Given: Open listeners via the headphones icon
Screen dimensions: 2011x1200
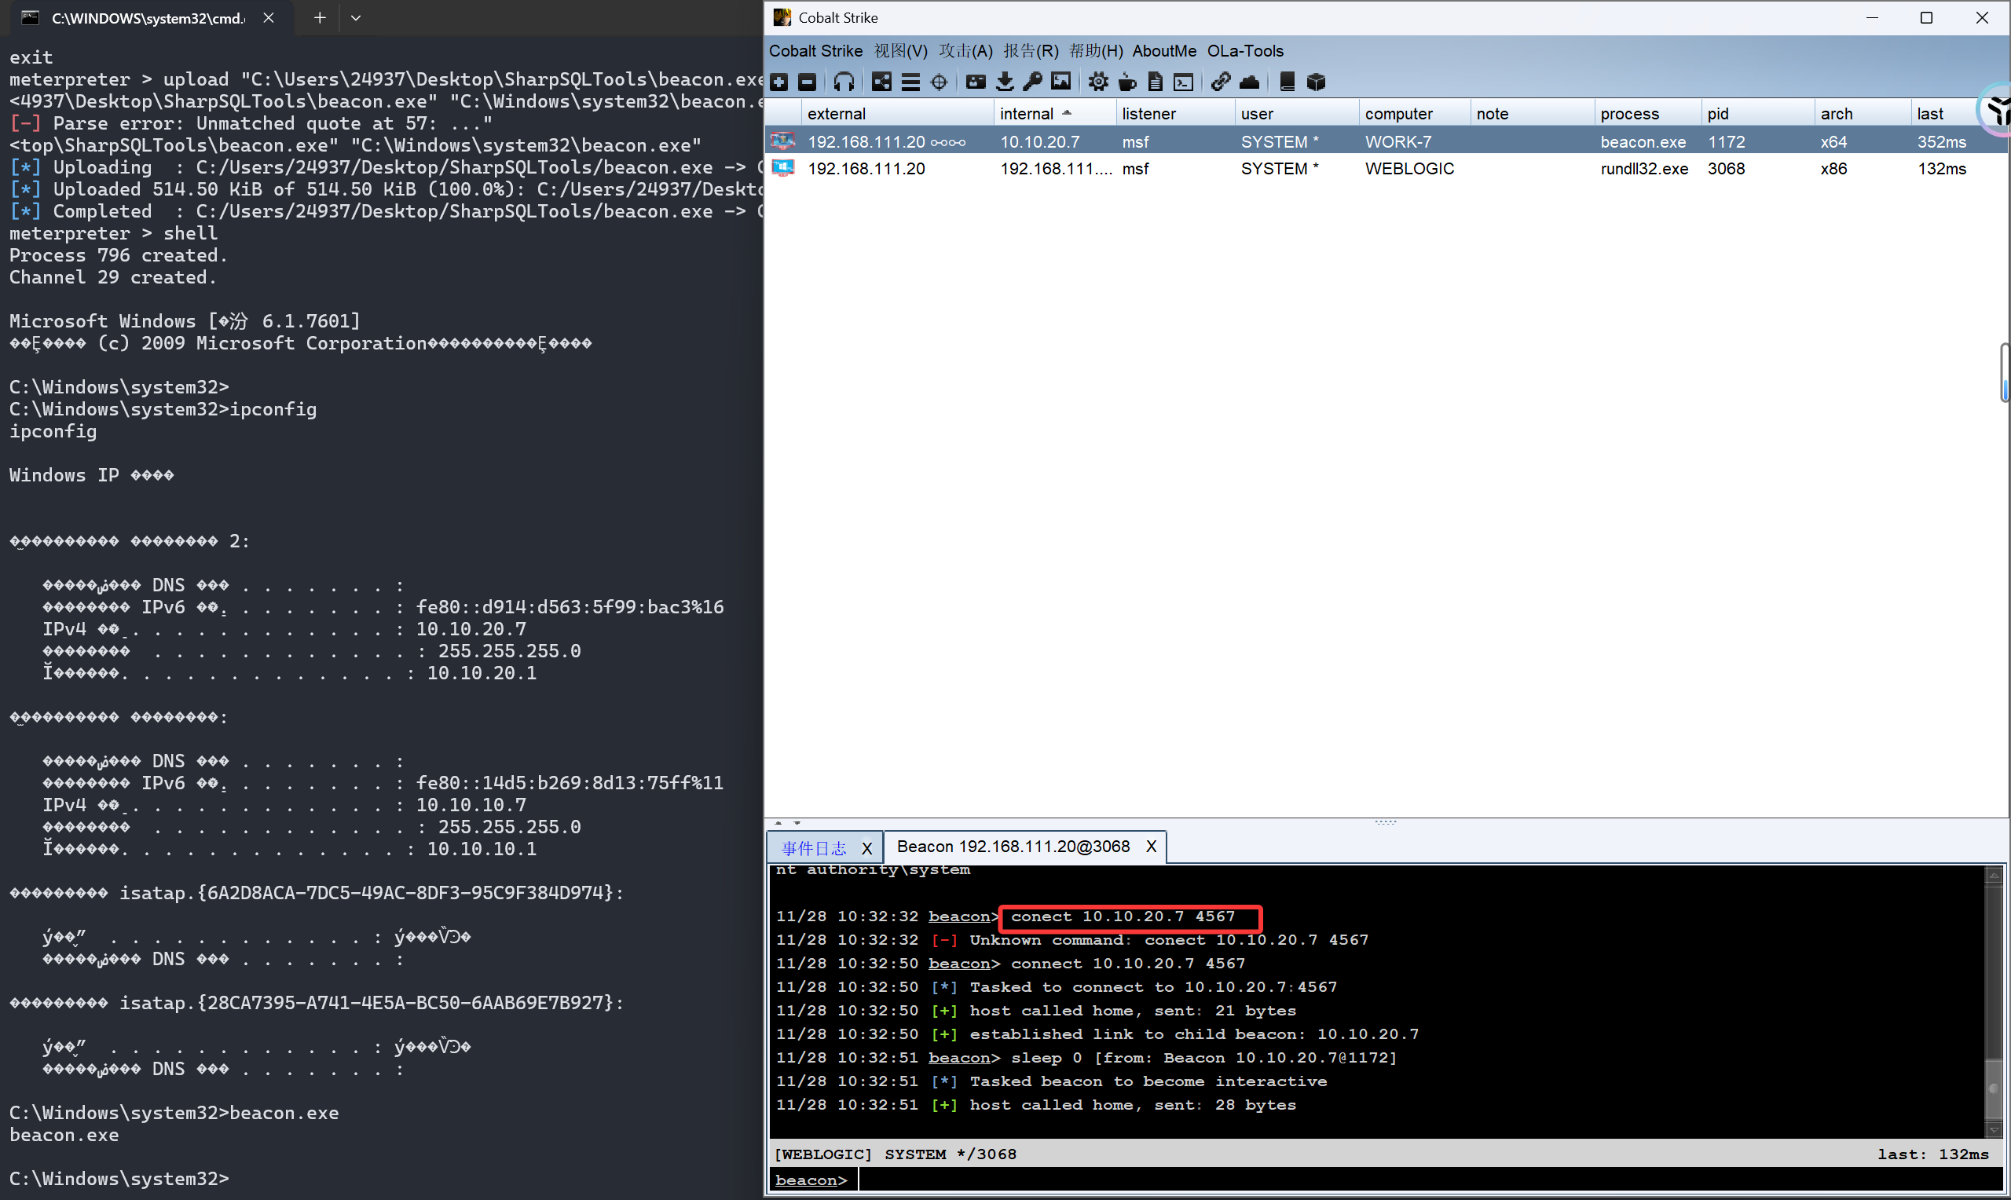Looking at the screenshot, I should tap(844, 82).
